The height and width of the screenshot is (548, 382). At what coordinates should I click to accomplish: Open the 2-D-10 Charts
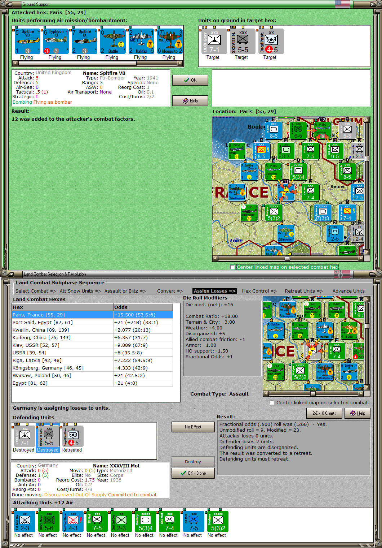click(x=324, y=413)
